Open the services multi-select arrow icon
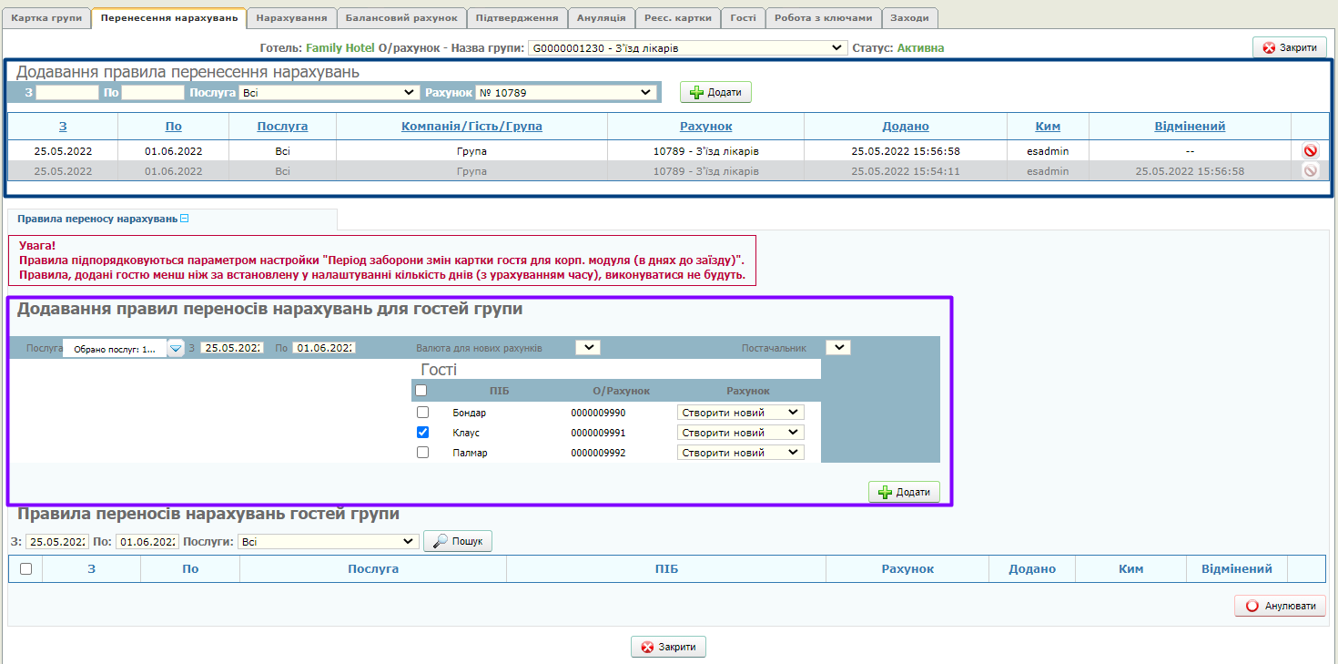 click(176, 348)
